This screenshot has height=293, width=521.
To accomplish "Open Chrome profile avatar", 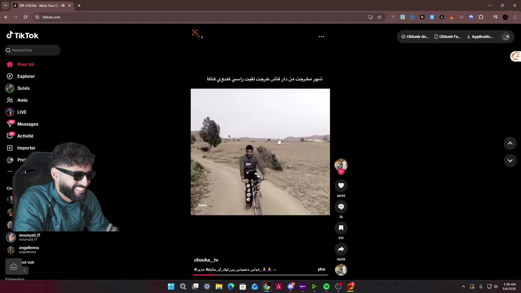I will click(505, 17).
